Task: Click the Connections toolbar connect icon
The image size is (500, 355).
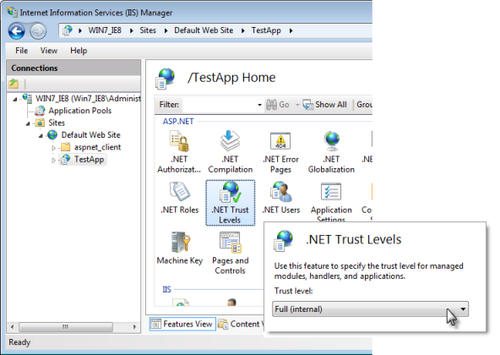Action: pyautogui.click(x=14, y=84)
